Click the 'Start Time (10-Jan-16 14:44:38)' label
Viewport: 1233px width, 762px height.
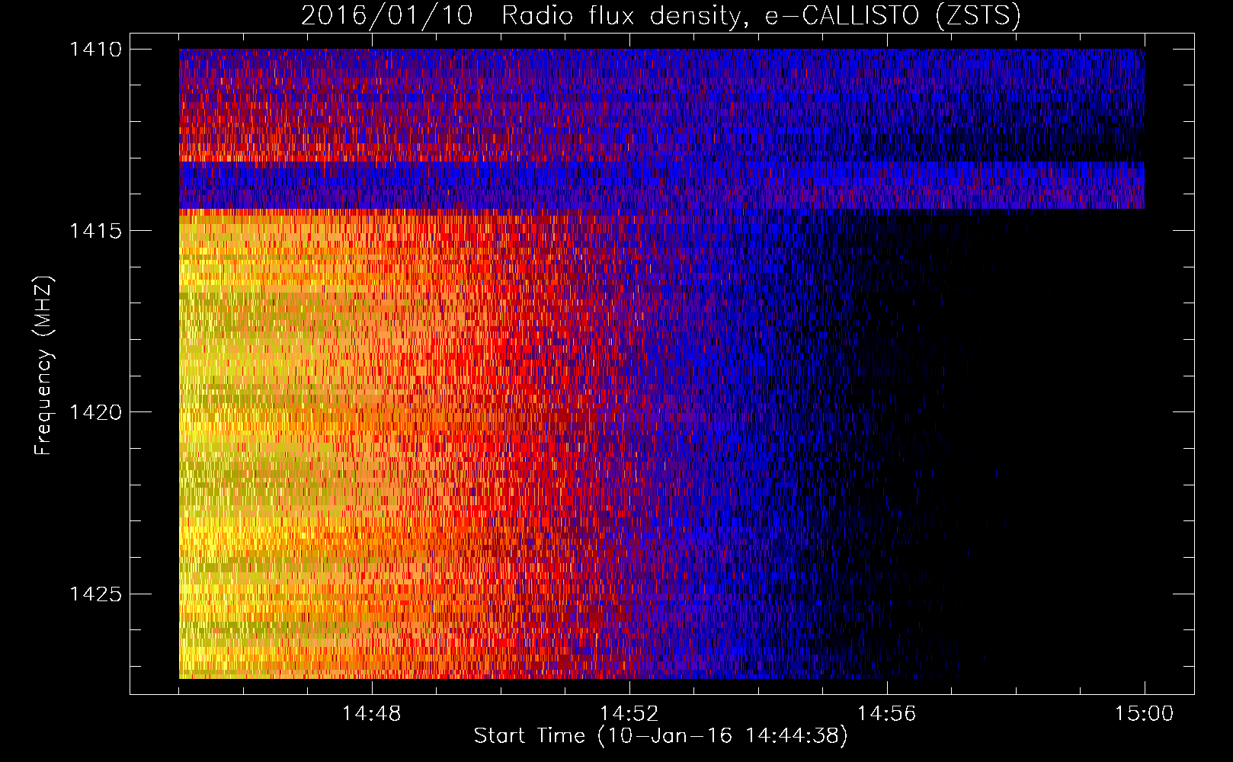661,736
